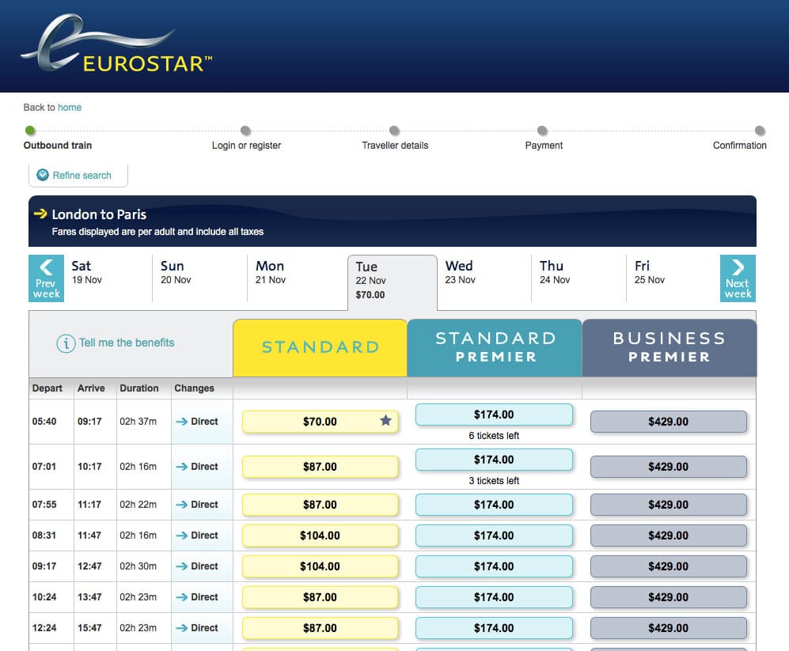Open the Thu 24 Nov date panel
The width and height of the screenshot is (789, 651).
coord(554,272)
